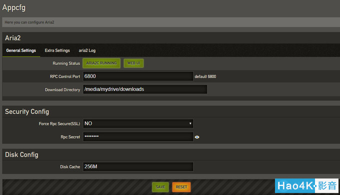This screenshot has height=195, width=340.
Task: Focus the RPC Control Port field
Action: [x=138, y=76]
